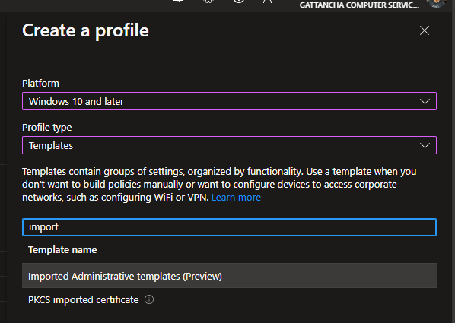
Task: Open portal settings gear icon
Action: (208, 2)
